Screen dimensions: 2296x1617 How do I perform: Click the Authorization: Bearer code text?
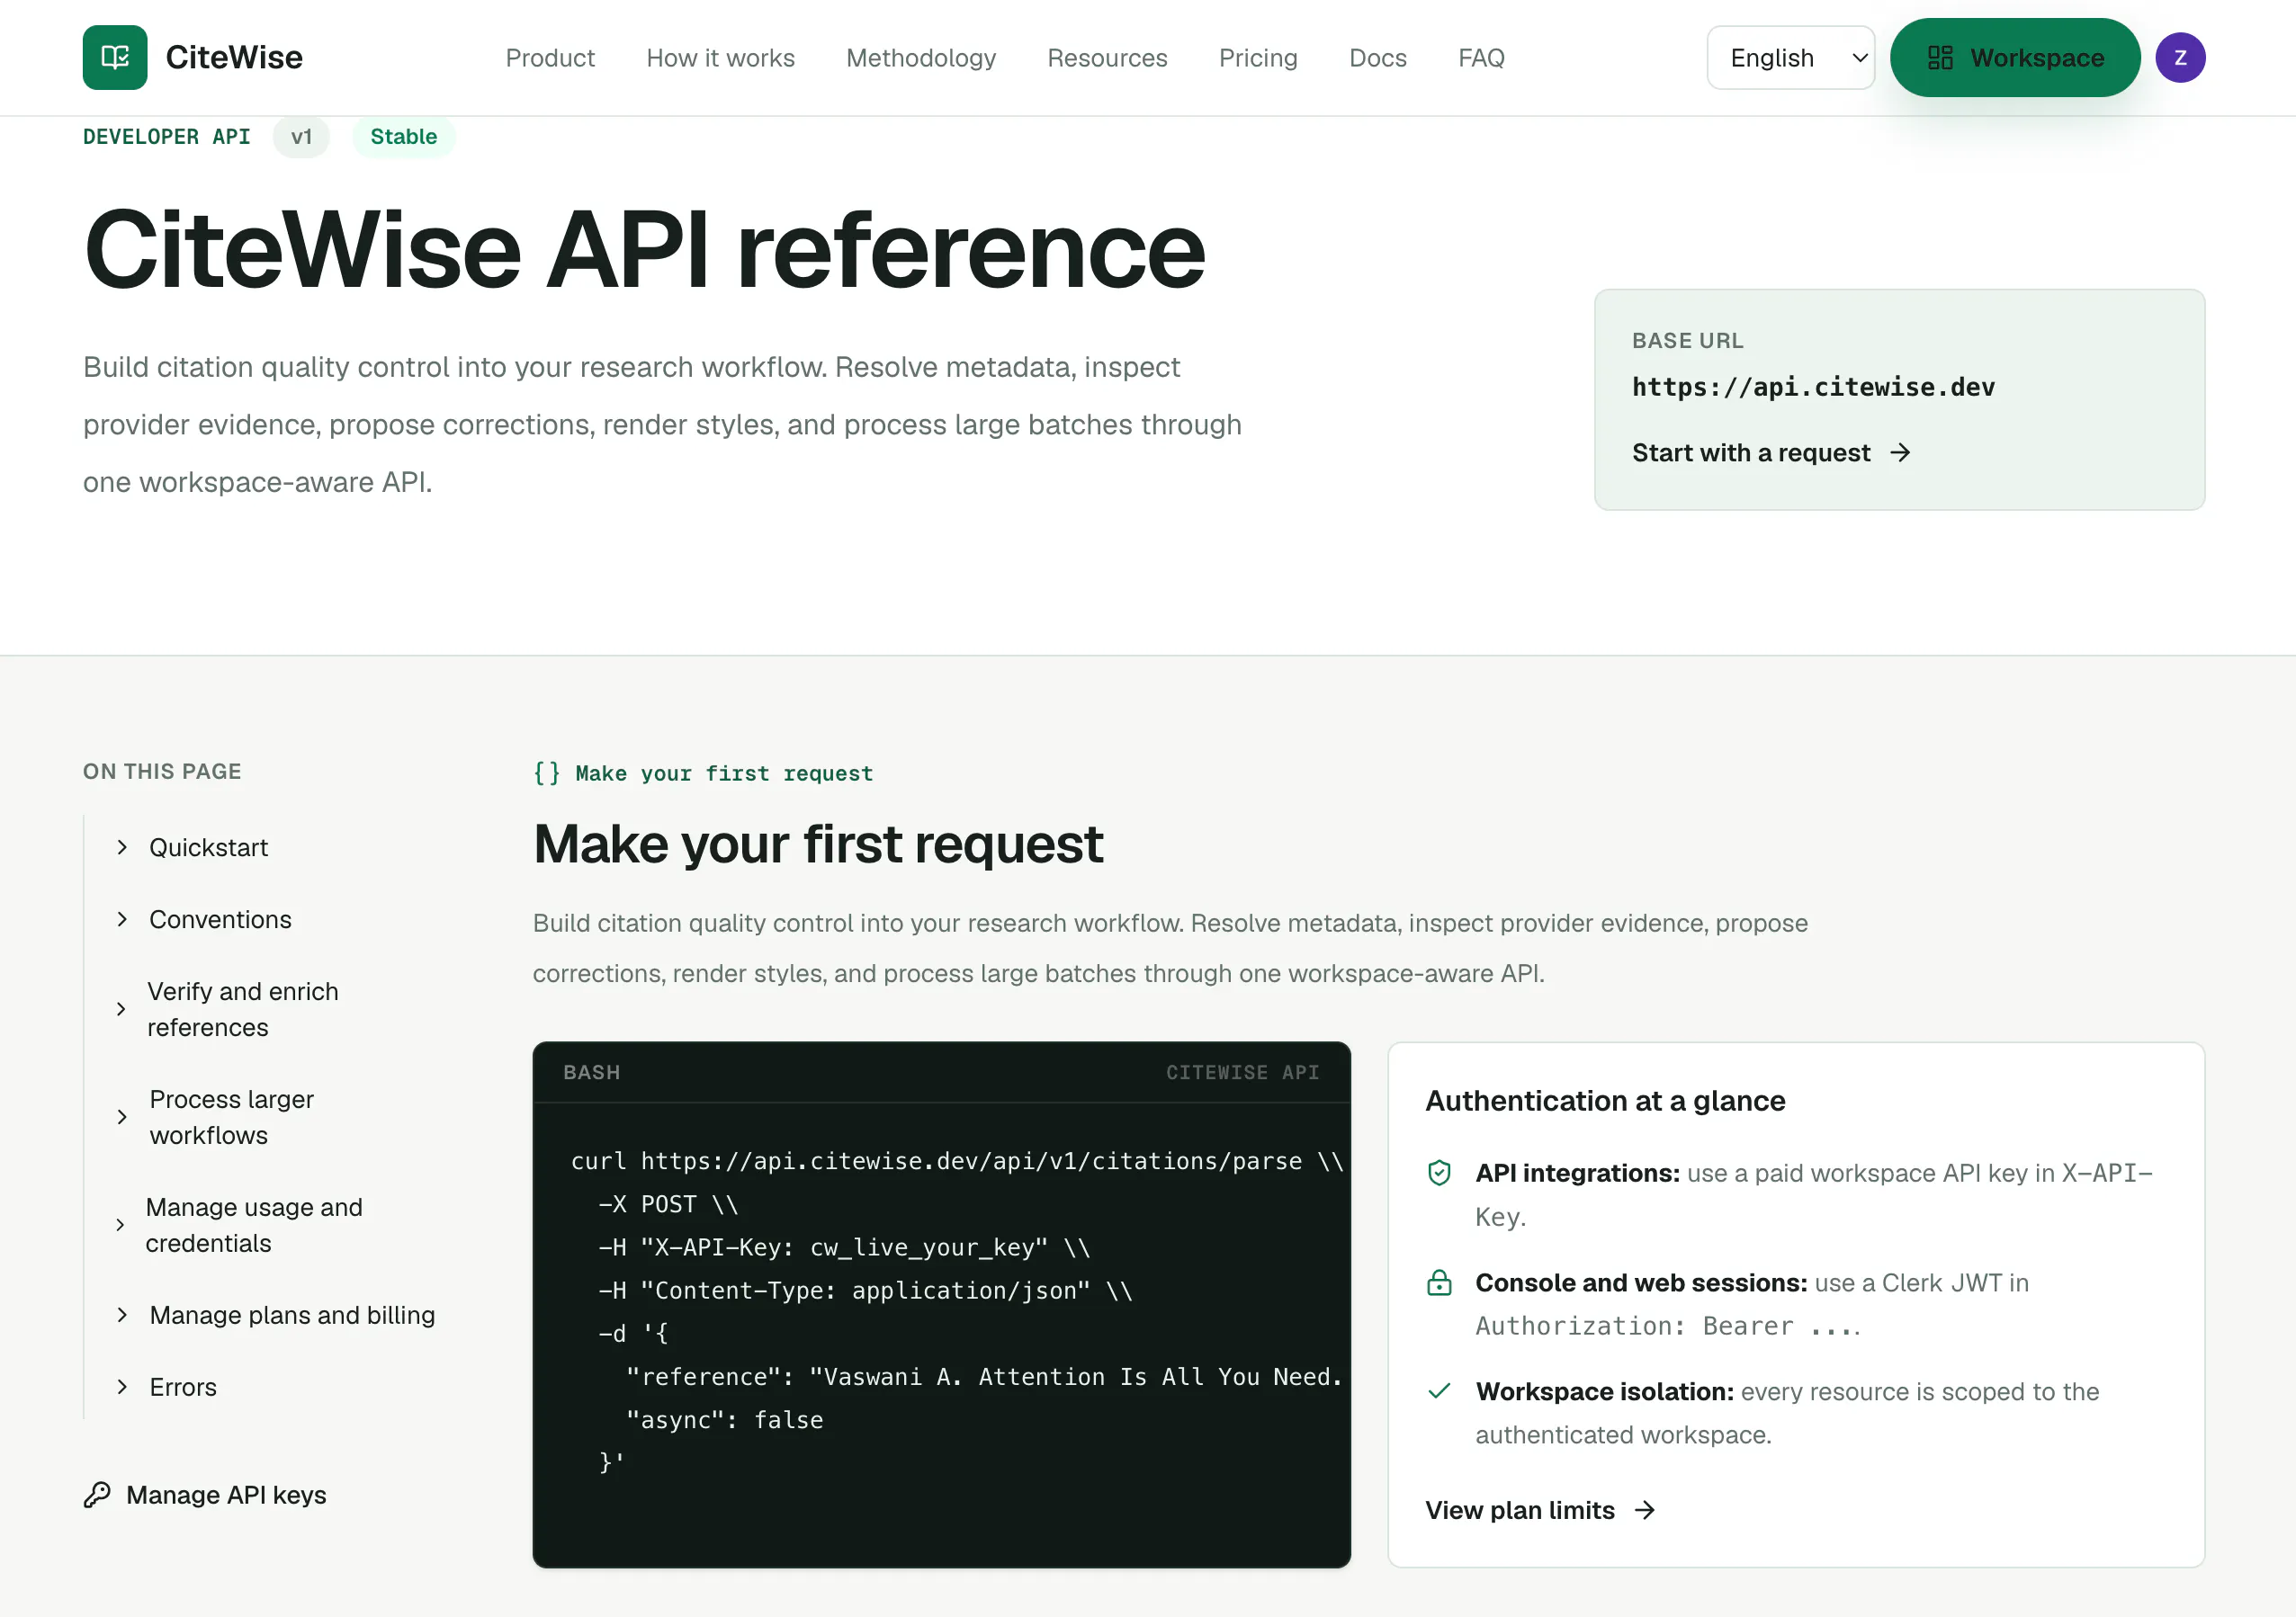click(1668, 1327)
